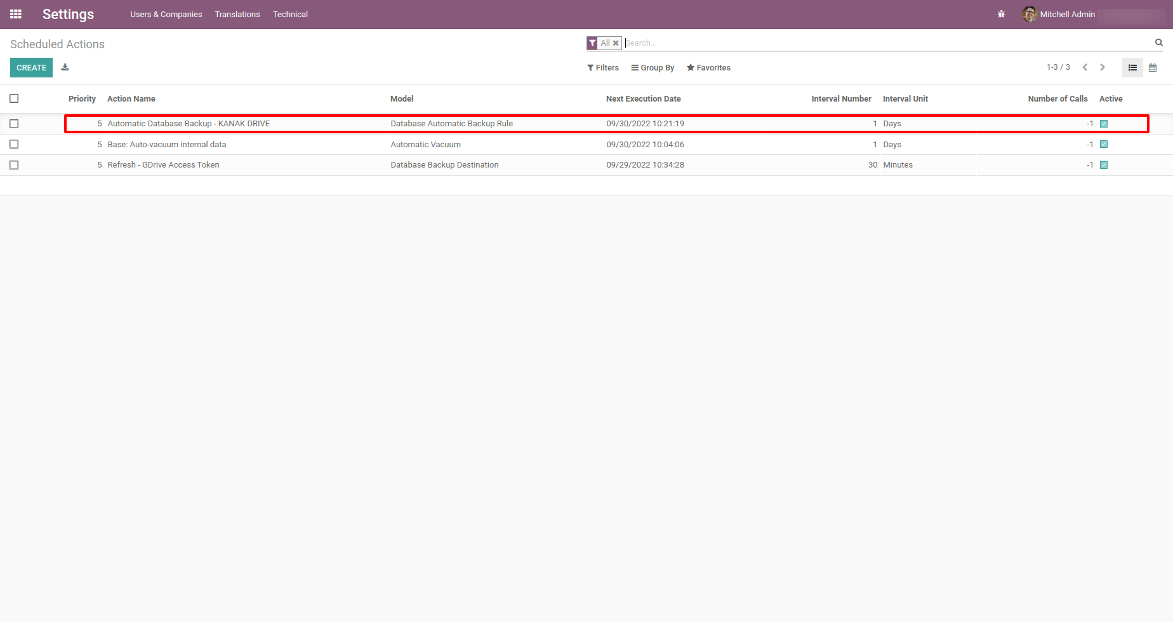Click the pager 1-3 / 3 counter
Viewport: 1173px width, 622px height.
point(1058,67)
